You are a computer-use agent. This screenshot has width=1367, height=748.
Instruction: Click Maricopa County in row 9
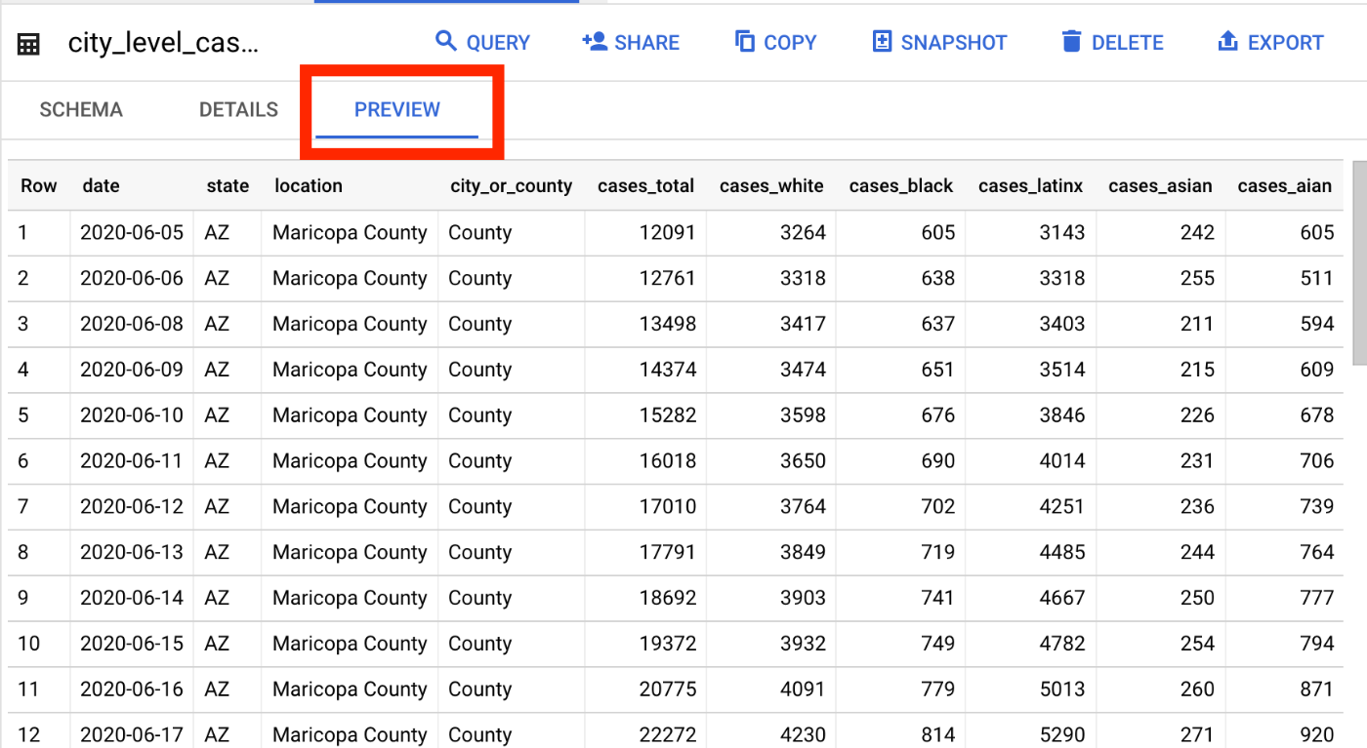(x=350, y=598)
